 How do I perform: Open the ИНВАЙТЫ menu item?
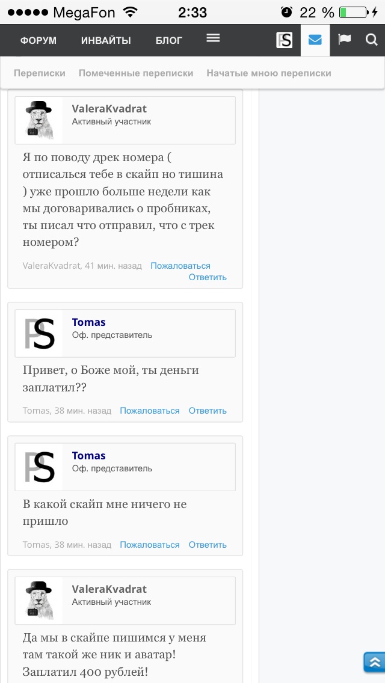click(106, 41)
